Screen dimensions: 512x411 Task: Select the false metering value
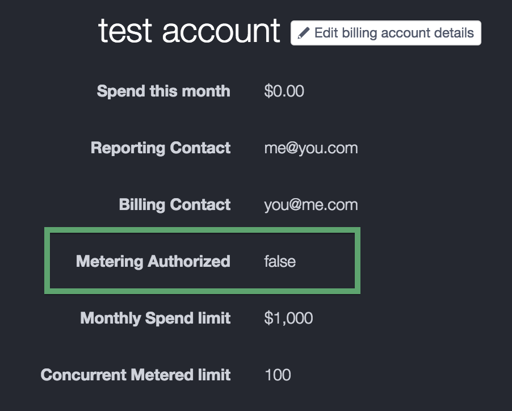pos(280,262)
